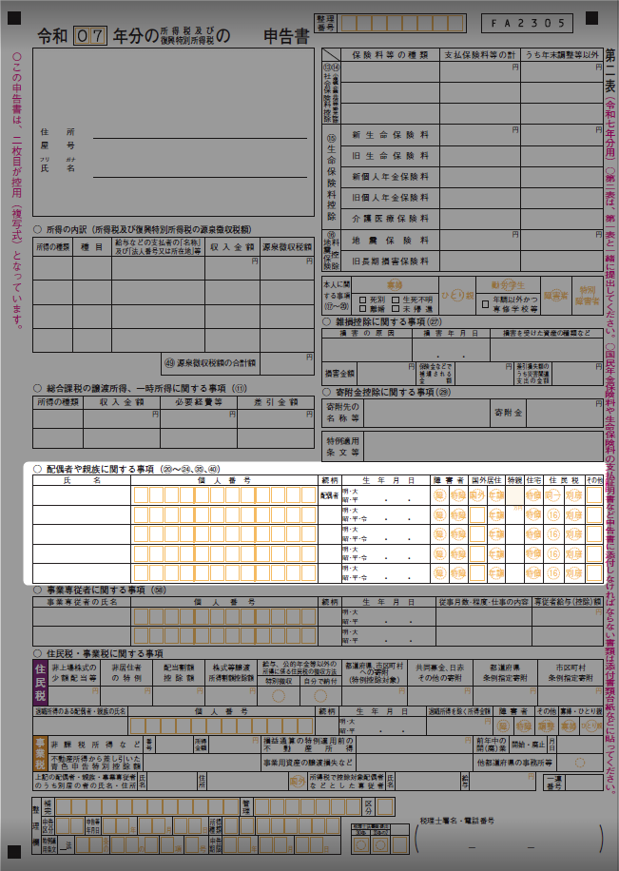Click the 住所 address field

click(200, 131)
